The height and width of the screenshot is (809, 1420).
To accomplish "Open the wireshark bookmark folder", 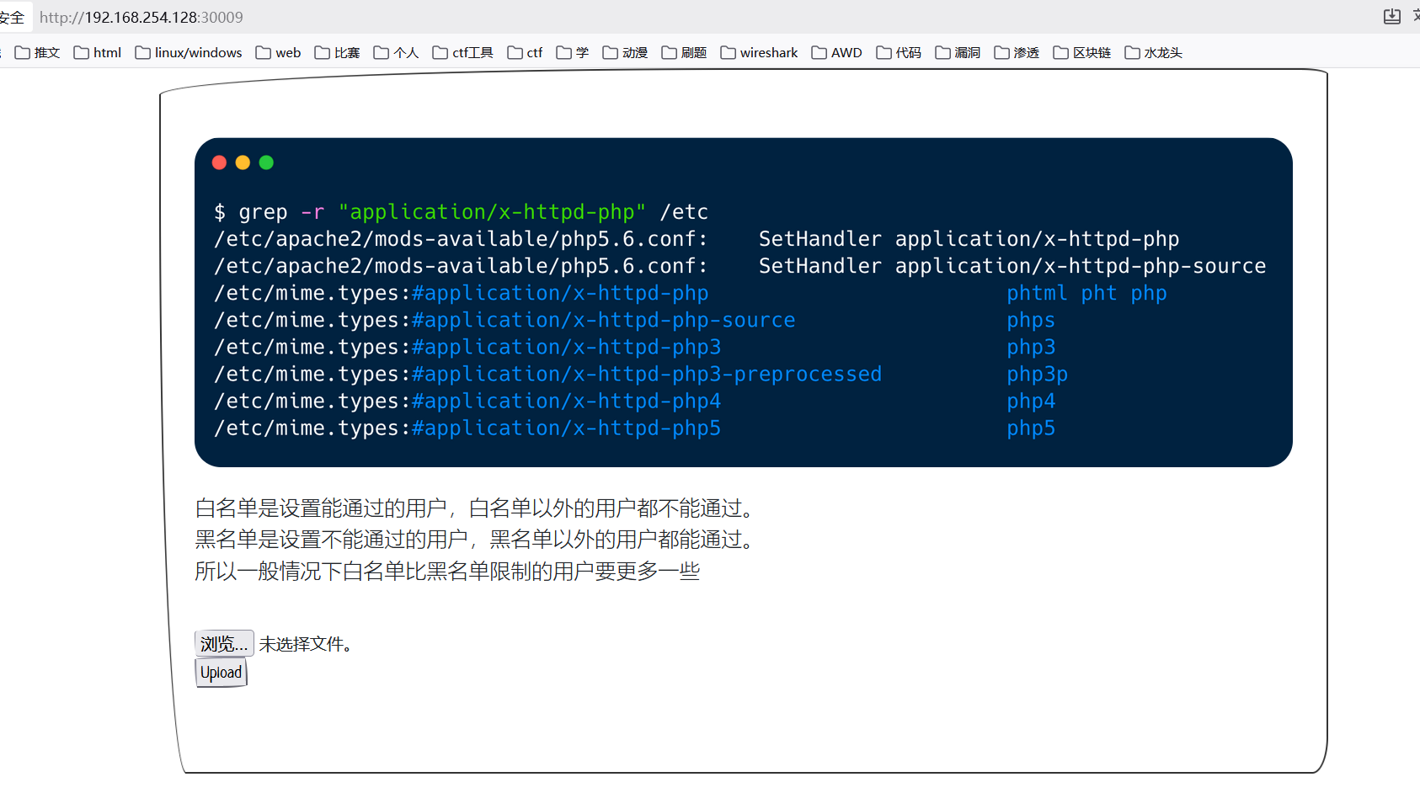I will (760, 52).
